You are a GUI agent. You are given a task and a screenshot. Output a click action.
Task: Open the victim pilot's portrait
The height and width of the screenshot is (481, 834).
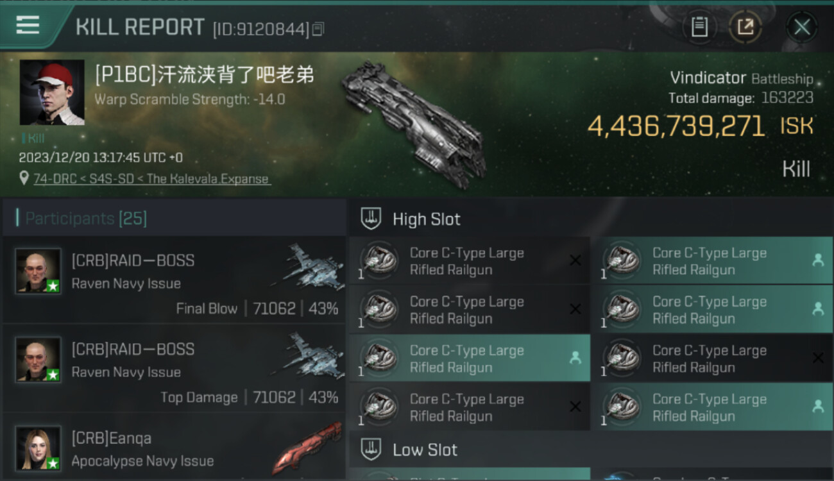click(x=52, y=92)
